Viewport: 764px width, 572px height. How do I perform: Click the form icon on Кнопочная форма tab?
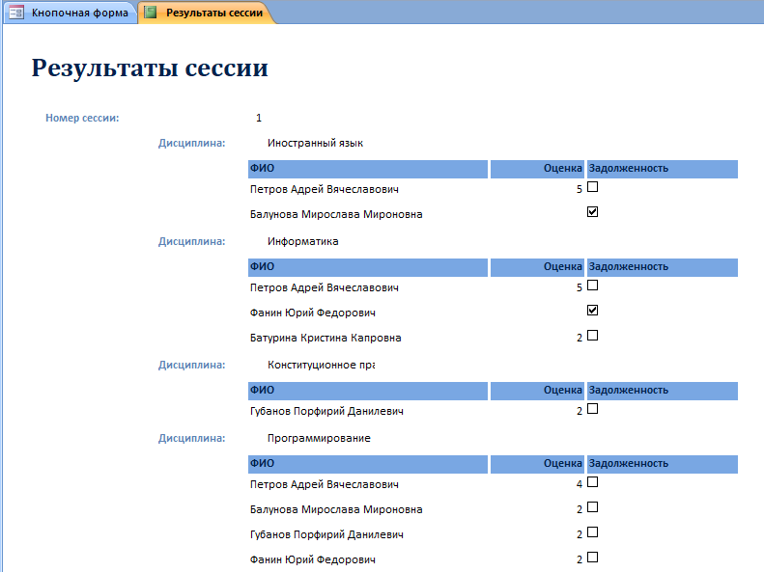(x=16, y=13)
